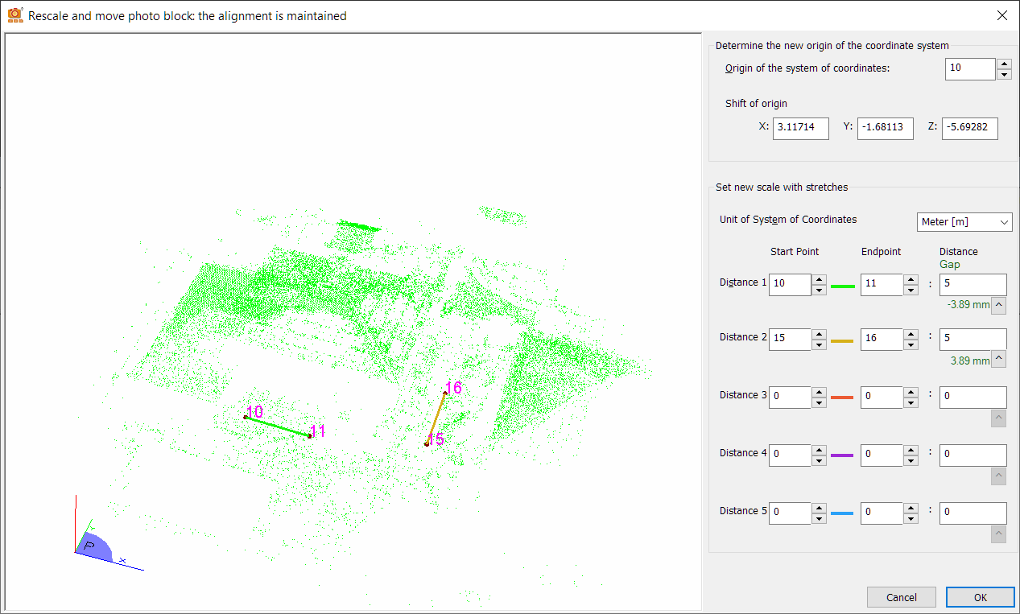The width and height of the screenshot is (1020, 614).
Task: Expand the Distance 2 gap arrow button
Action: [x=998, y=360]
